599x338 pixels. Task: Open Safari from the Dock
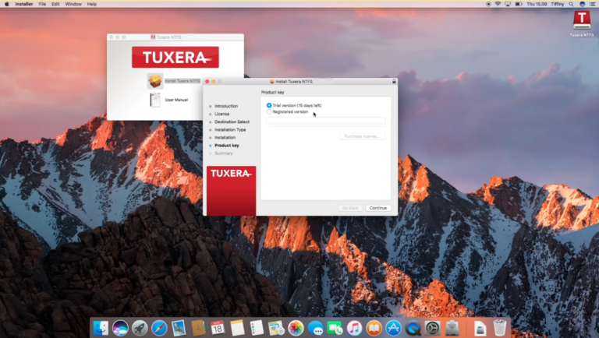point(159,328)
